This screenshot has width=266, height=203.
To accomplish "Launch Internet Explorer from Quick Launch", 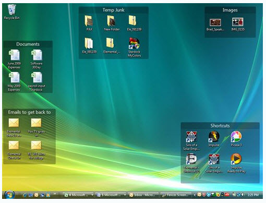I will coord(25,195).
